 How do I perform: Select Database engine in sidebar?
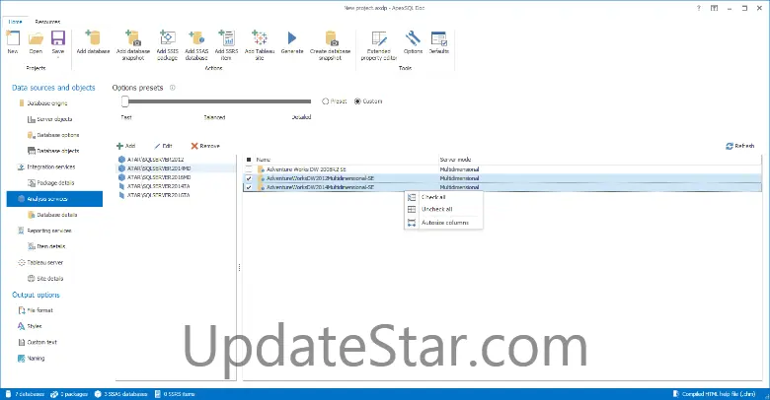(47, 103)
